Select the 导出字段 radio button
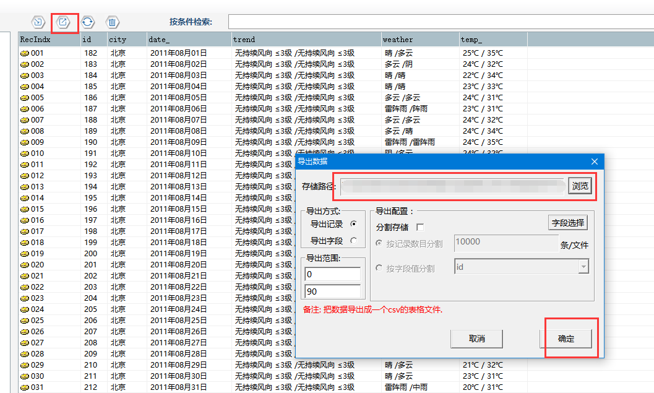 coord(354,241)
